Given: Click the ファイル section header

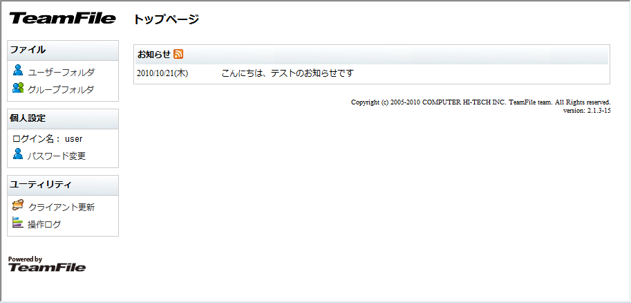Looking at the screenshot, I should coord(28,50).
